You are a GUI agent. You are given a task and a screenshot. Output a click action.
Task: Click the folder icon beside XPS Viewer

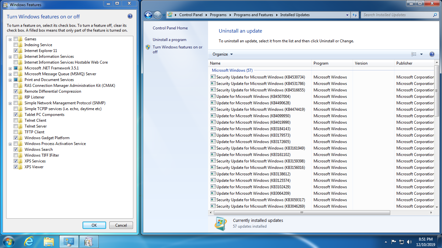click(x=21, y=167)
